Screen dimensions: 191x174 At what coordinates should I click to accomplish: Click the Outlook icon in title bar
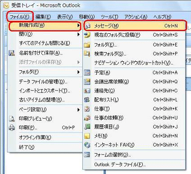(x=6, y=5)
